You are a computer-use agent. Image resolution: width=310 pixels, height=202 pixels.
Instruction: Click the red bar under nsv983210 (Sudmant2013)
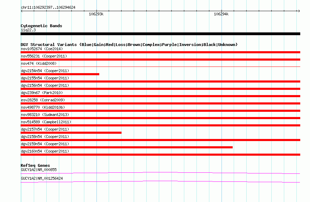pos(160,118)
